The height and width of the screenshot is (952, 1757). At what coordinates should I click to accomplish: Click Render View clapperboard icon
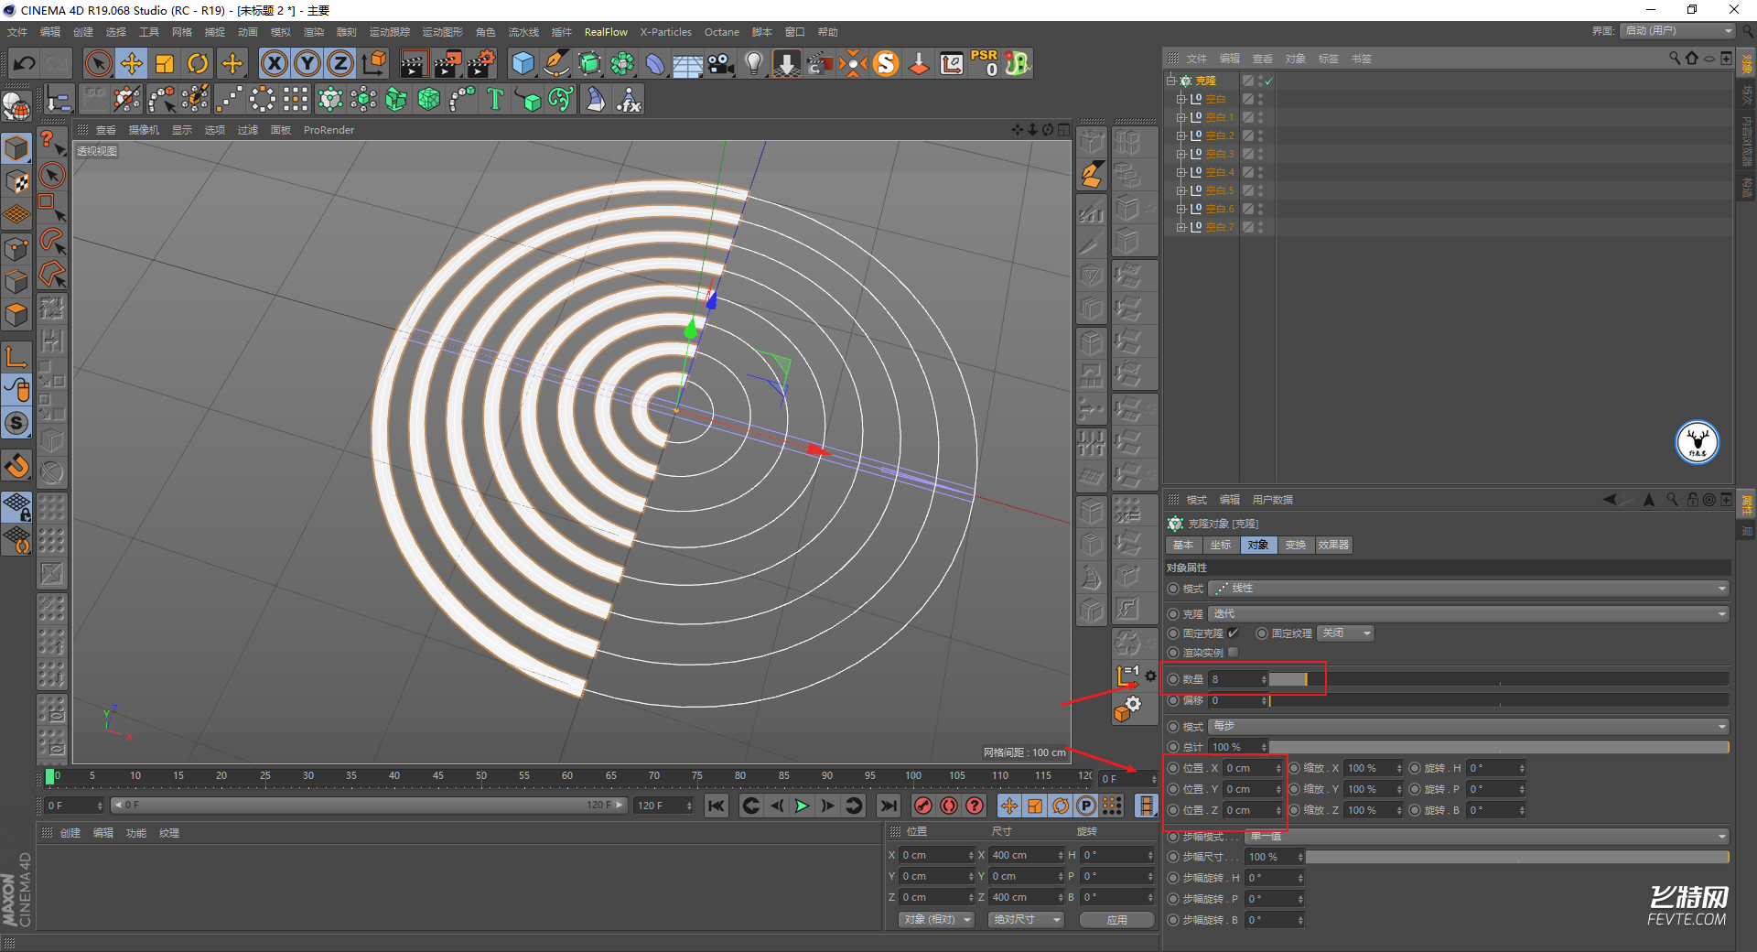pyautogui.click(x=414, y=63)
